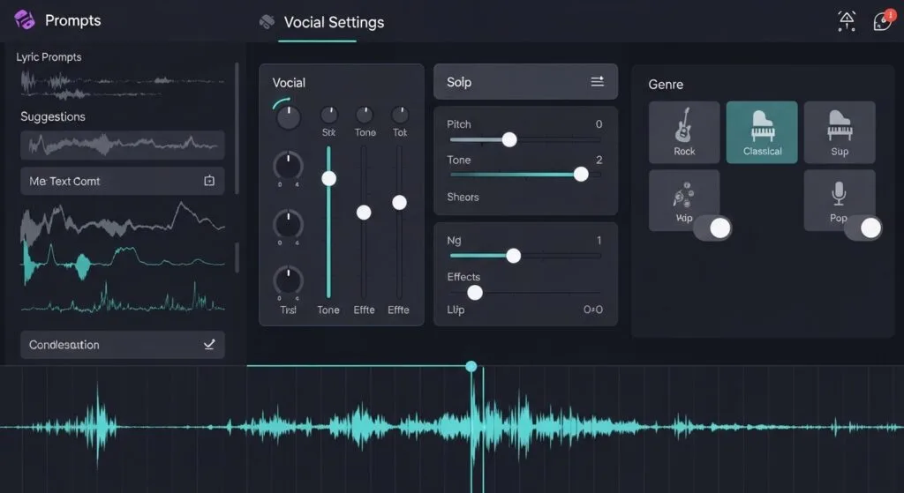Click the purple Prompts logo icon
The image size is (904, 493).
24,20
